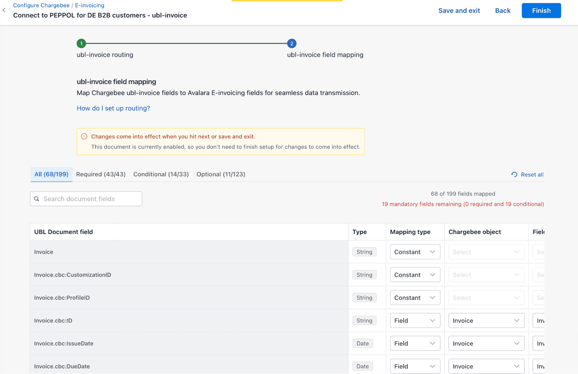Open the Optional (11/123) tab
This screenshot has width=578, height=374.
click(221, 174)
